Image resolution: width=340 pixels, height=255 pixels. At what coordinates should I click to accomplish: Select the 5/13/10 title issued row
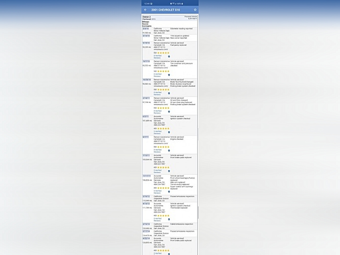point(170,38)
